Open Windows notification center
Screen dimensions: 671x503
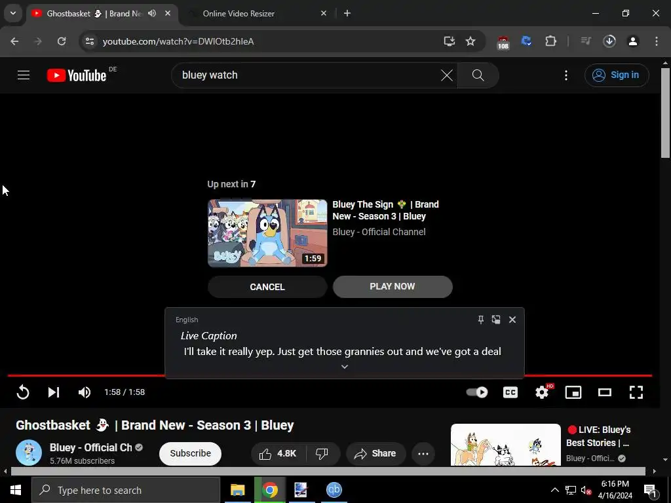tap(650, 490)
